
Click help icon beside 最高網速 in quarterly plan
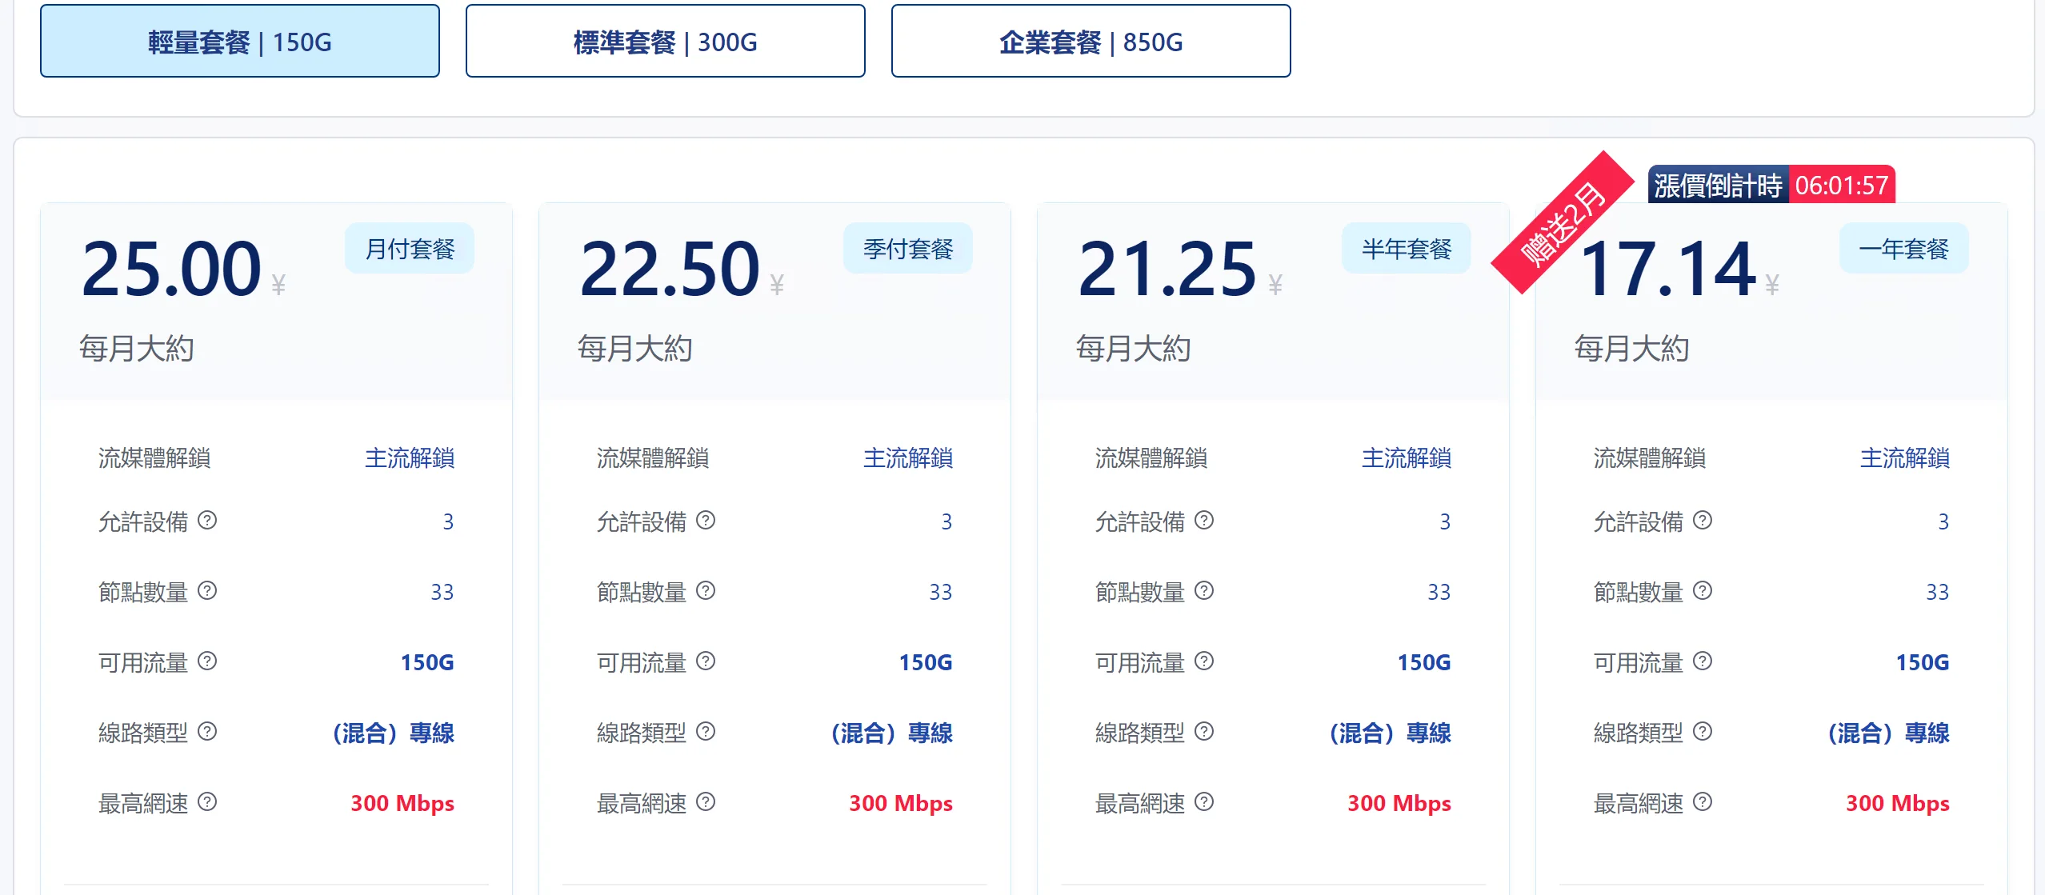click(706, 802)
